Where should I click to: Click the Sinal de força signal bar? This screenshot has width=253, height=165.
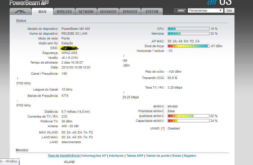188,46
